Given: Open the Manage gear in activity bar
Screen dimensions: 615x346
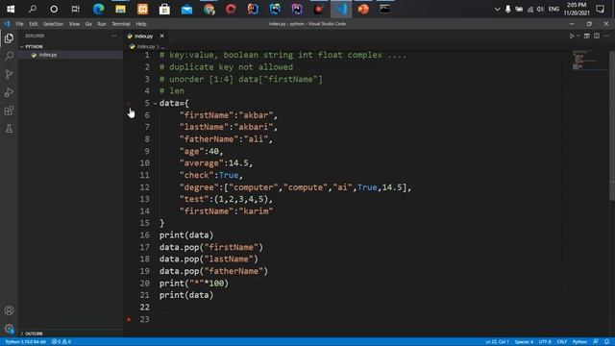Looking at the screenshot, I should pos(9,329).
